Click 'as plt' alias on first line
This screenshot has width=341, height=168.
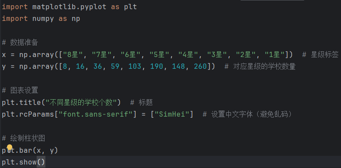click(x=124, y=7)
